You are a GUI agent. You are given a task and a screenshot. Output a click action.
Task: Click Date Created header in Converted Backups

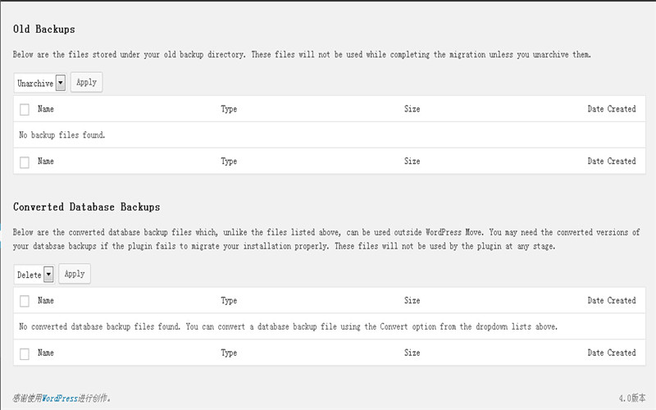611,301
